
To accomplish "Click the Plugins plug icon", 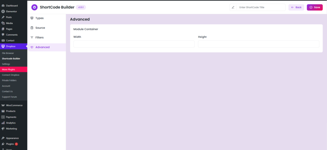I will 3,144.
